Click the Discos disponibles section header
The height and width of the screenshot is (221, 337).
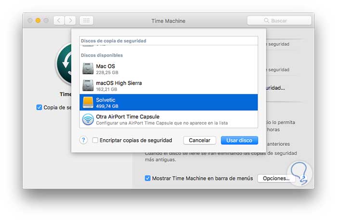[102, 55]
